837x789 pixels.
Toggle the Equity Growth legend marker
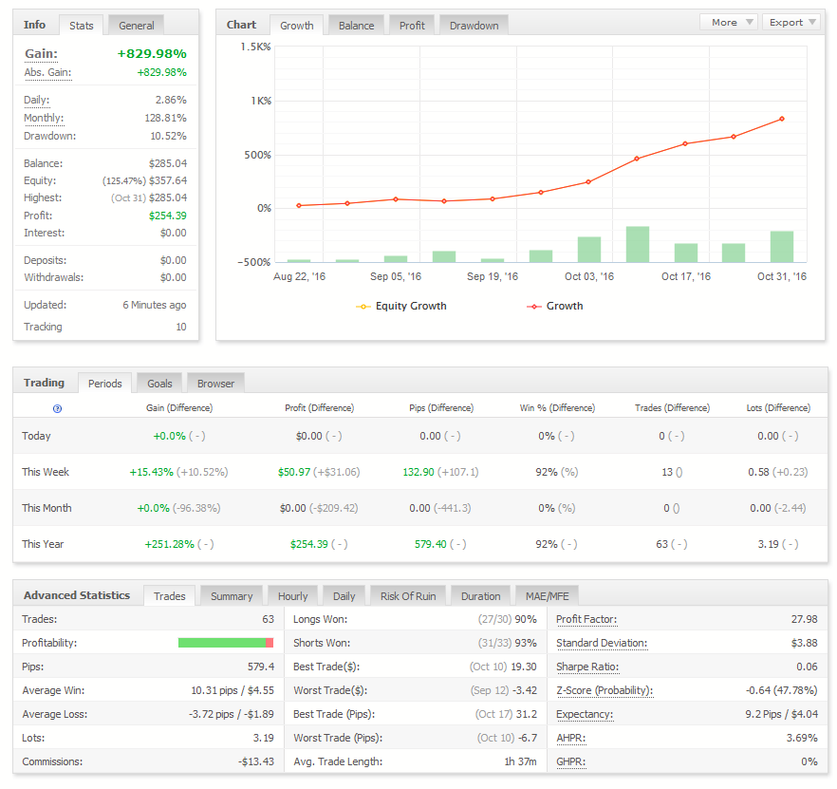tap(363, 306)
